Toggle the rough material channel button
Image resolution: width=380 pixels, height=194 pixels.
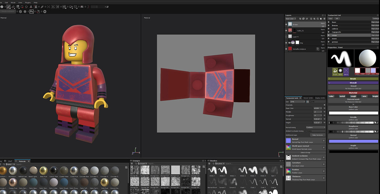coord(353,96)
